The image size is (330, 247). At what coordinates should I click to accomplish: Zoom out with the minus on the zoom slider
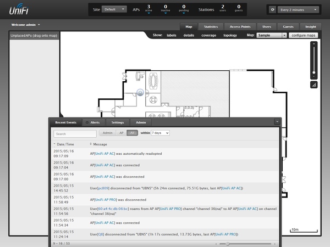pos(314,77)
